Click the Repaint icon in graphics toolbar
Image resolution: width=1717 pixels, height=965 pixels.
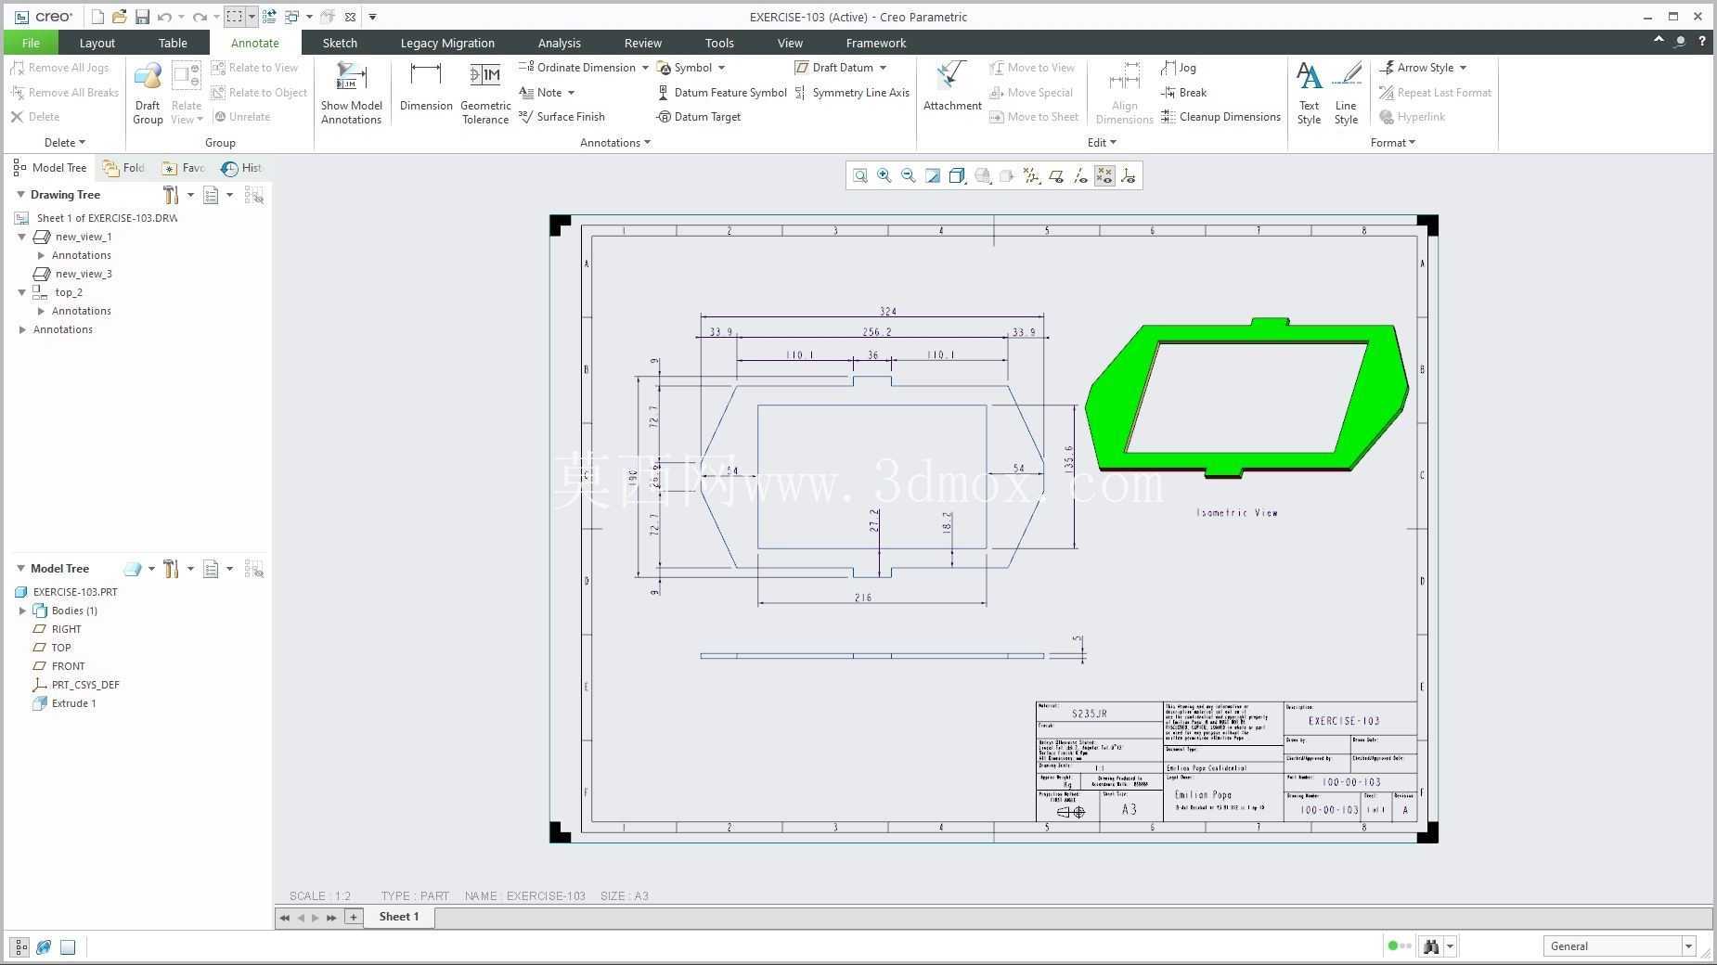(933, 176)
